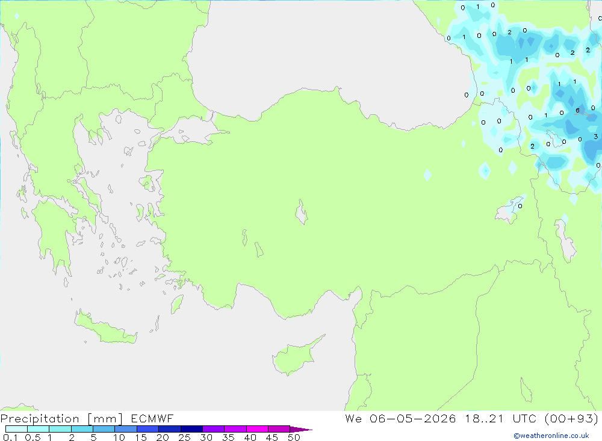Select the 35–40 mm purple legend box
Image resolution: width=602 pixels, height=441 pixels.
click(x=235, y=429)
